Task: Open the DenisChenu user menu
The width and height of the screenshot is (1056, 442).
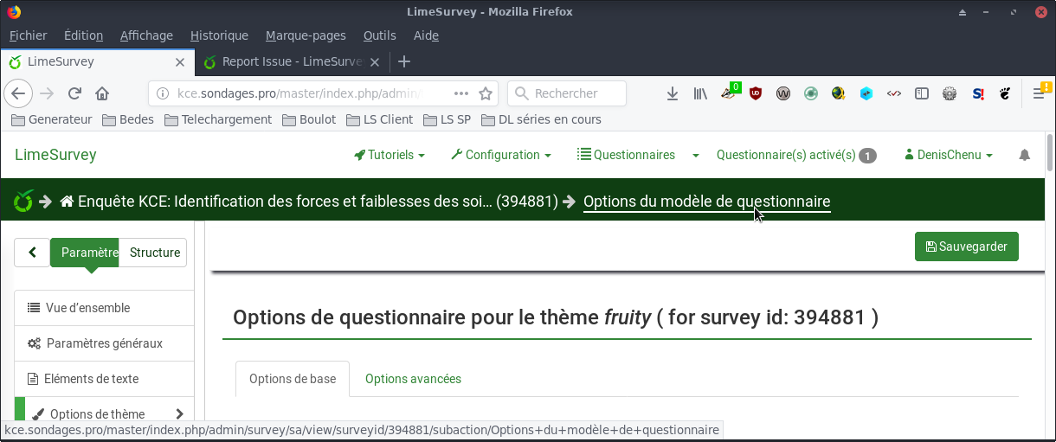Action: coord(948,156)
